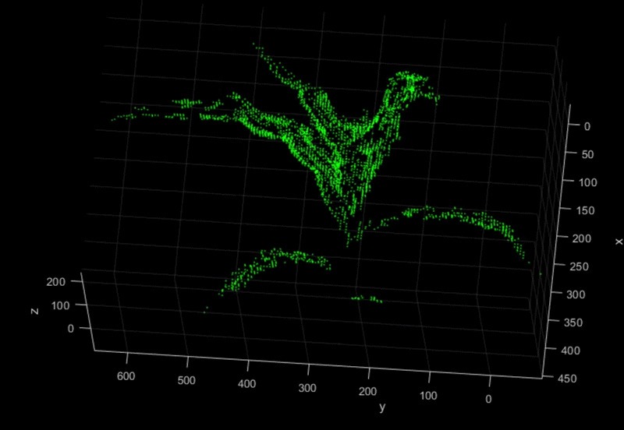Click the large central V-shaped point cluster
Image resolution: width=624 pixels, height=430 pixels.
[x=343, y=148]
